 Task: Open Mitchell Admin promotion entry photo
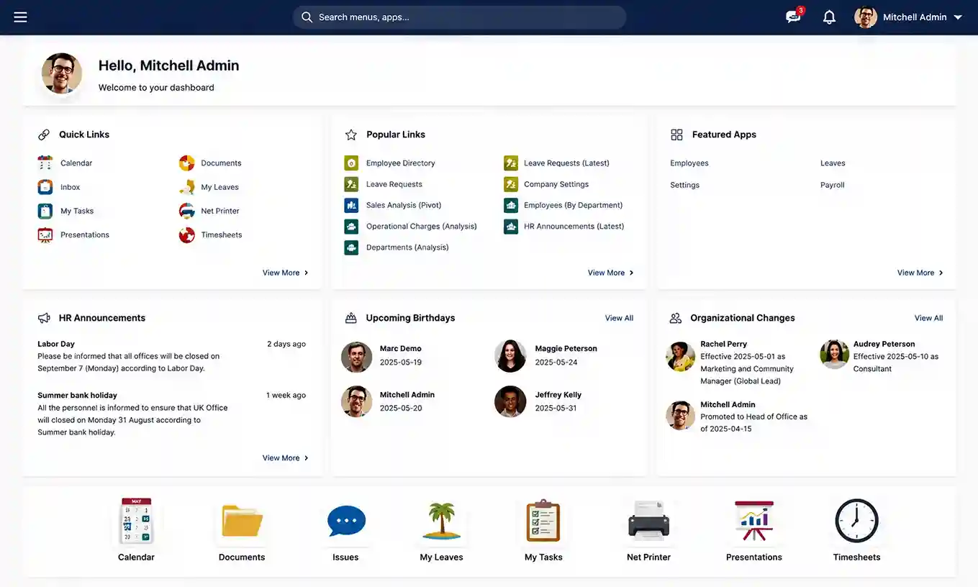(680, 415)
